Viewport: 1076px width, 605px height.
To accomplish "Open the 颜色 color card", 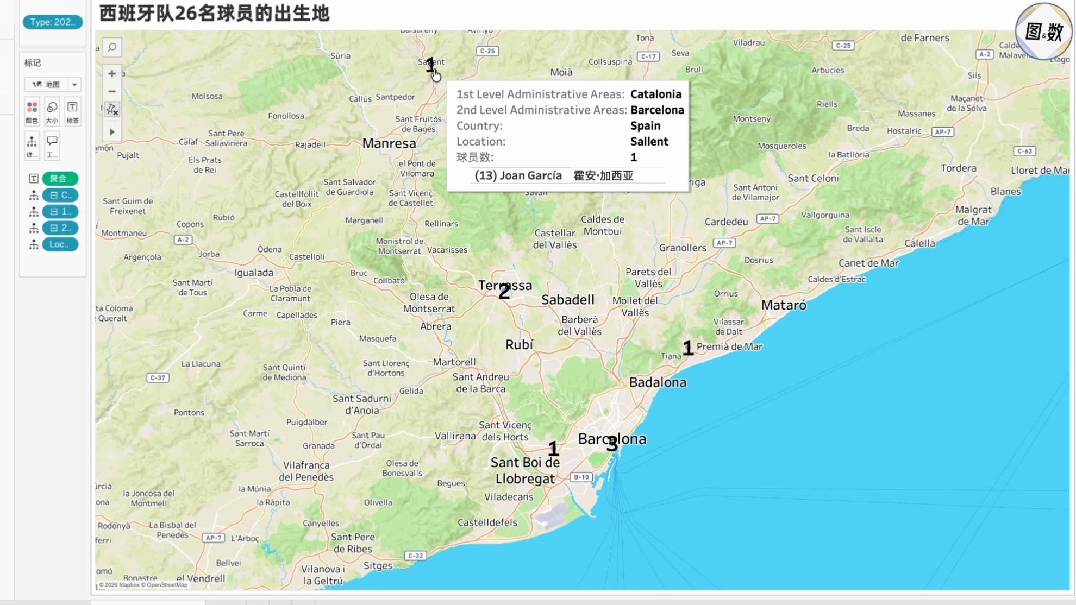I will click(32, 112).
